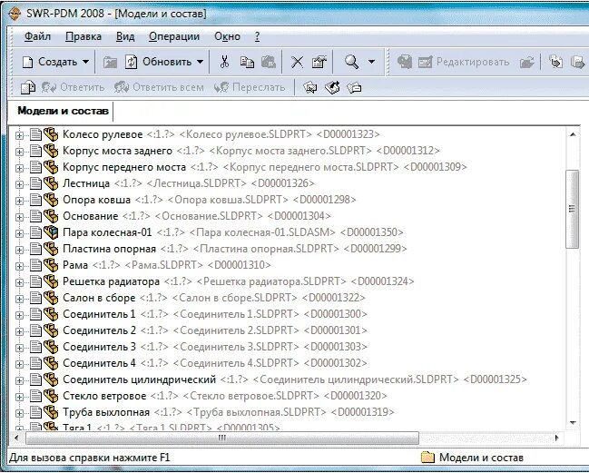
Task: Click the folder icon left of Обновить
Action: pos(110,62)
